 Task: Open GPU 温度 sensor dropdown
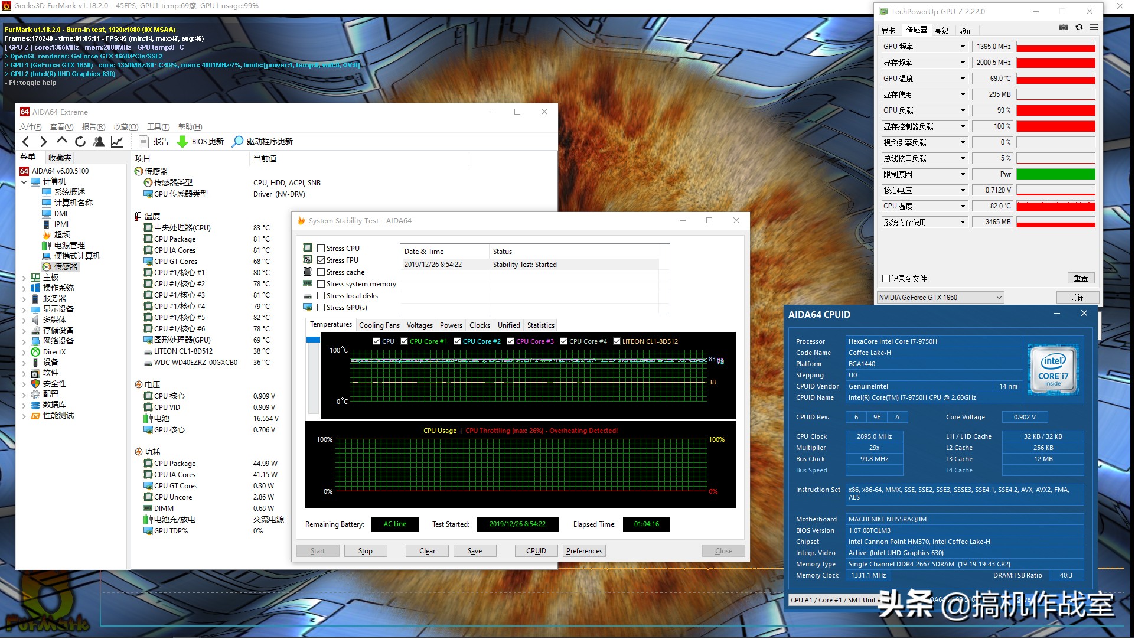963,79
